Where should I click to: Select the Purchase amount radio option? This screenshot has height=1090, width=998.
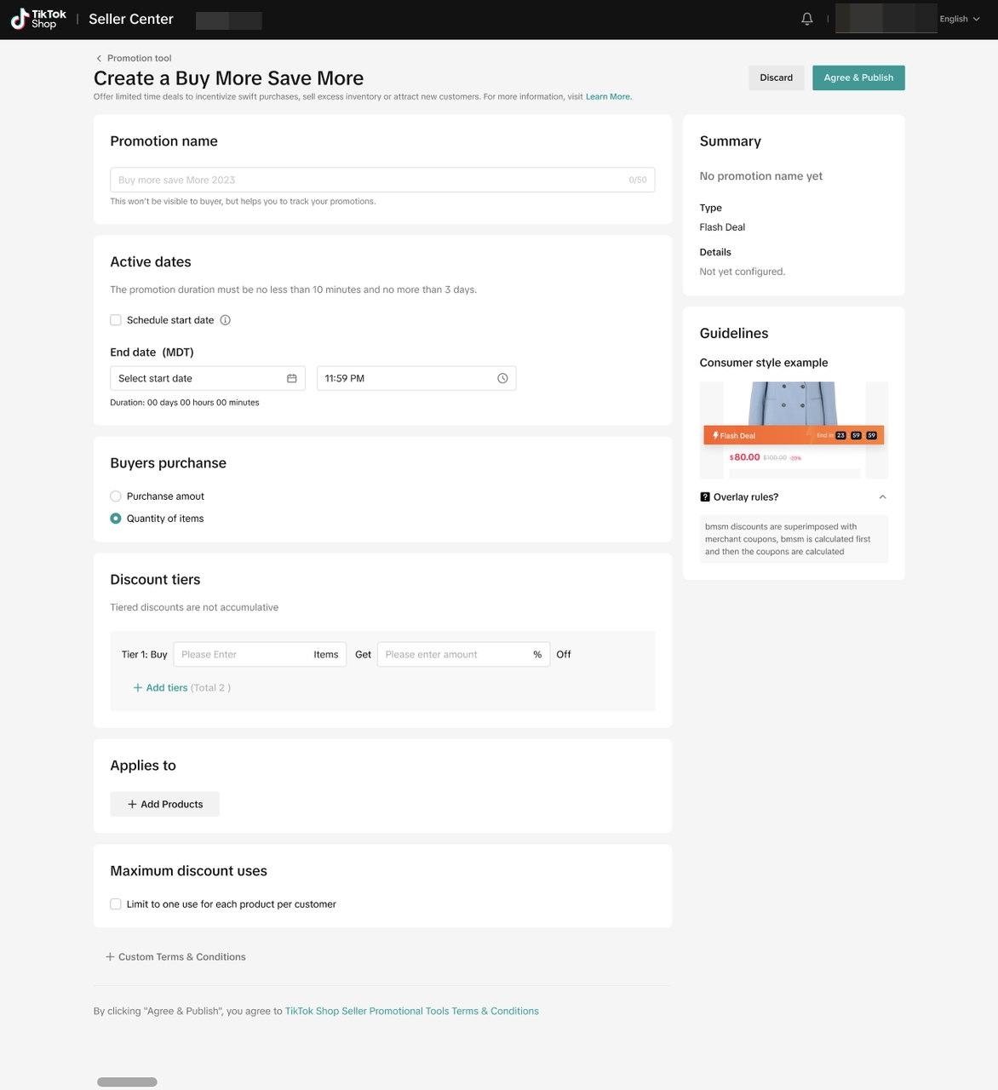tap(116, 496)
